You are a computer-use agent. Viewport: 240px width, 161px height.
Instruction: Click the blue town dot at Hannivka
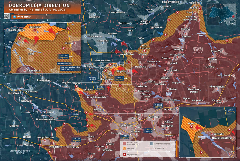tap(113, 36)
